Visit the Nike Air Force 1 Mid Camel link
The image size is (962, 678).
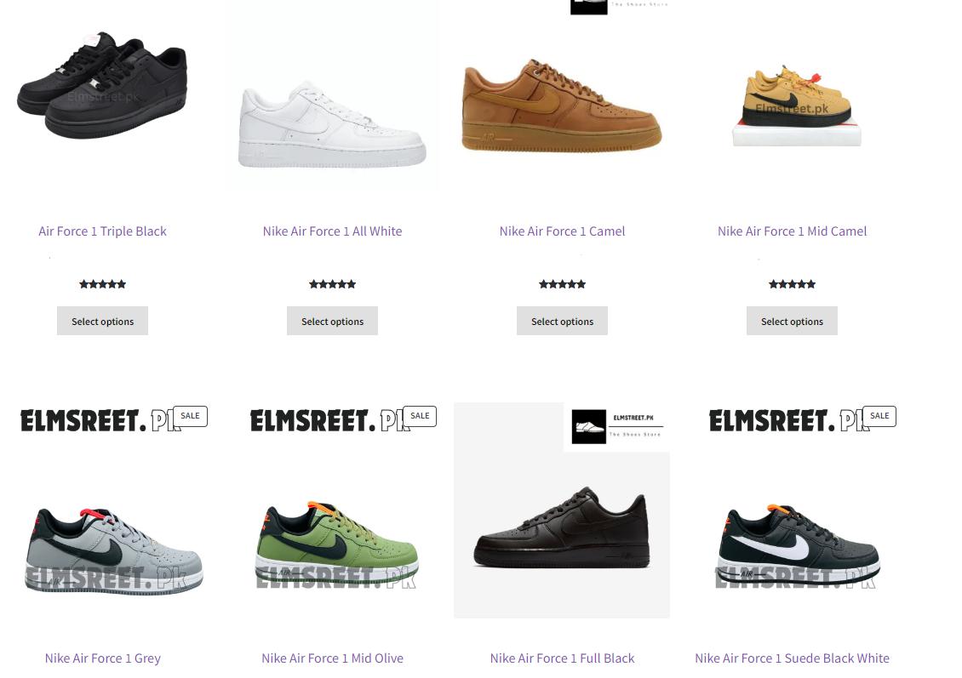792,231
